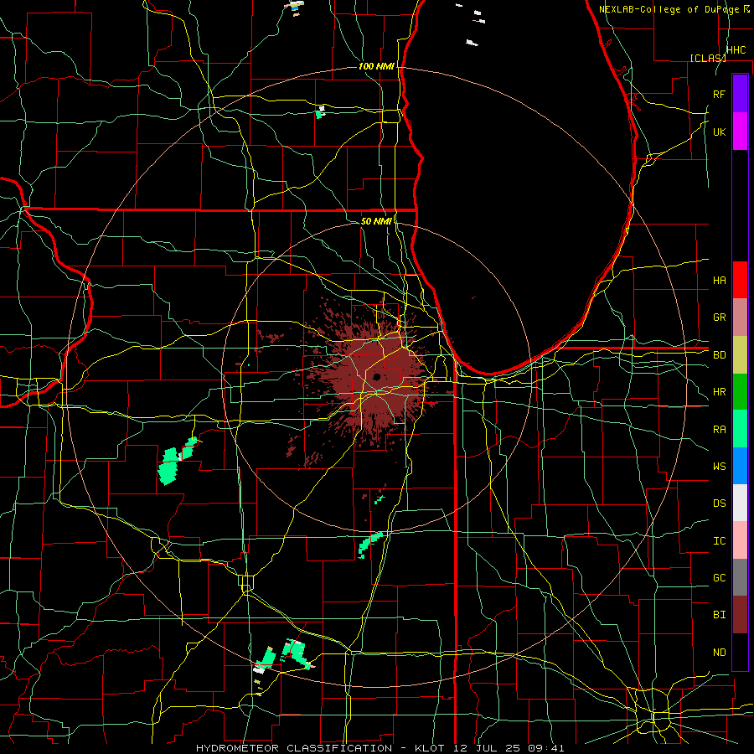Click the BD legend label
The image size is (754, 754).
[719, 355]
